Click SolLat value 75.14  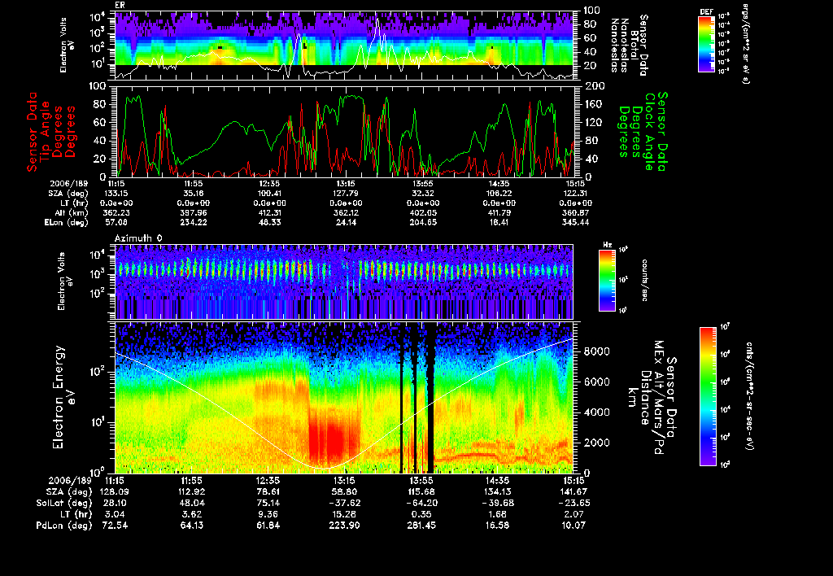[268, 504]
